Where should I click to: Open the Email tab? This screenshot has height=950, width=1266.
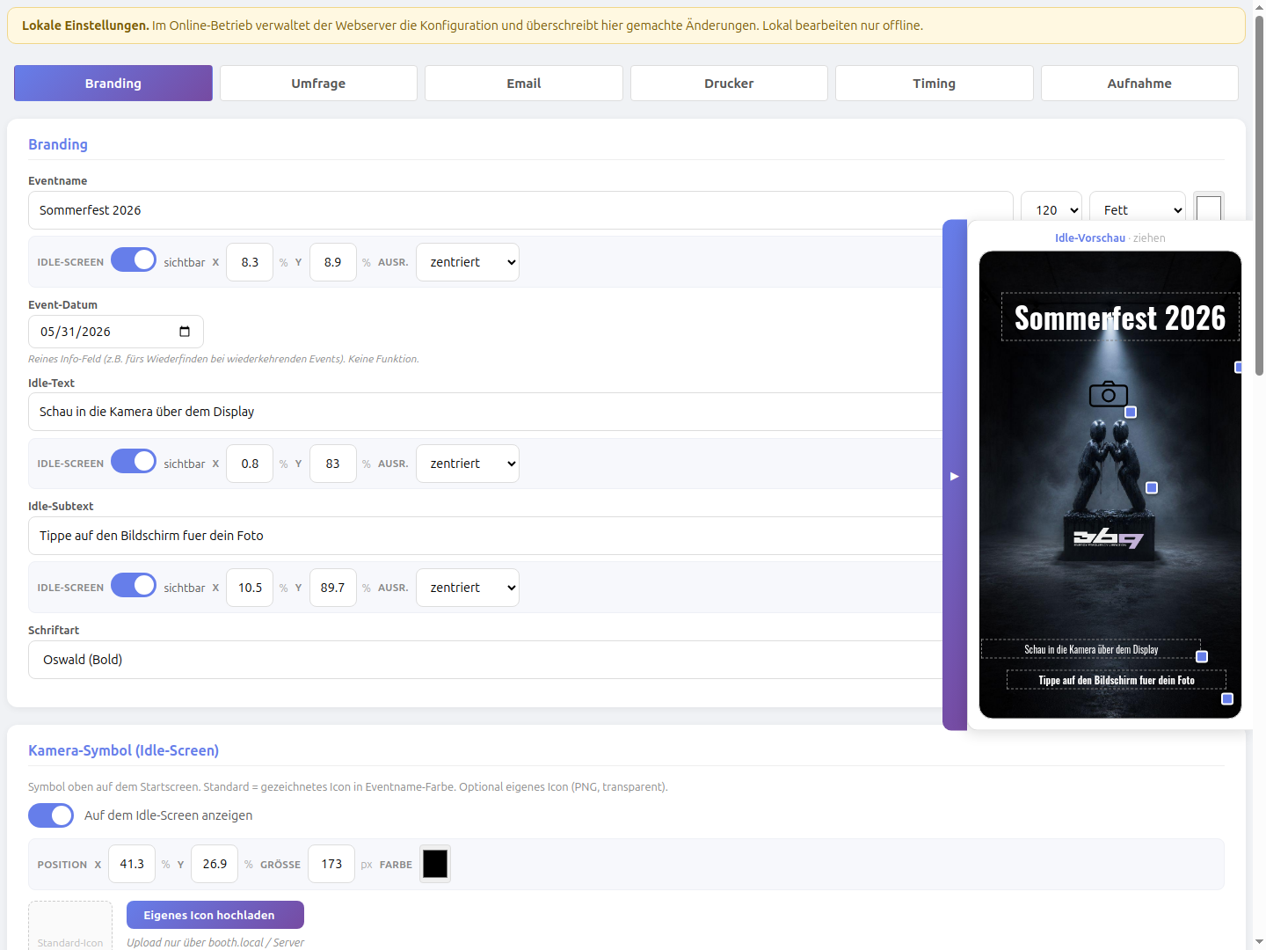coord(524,84)
